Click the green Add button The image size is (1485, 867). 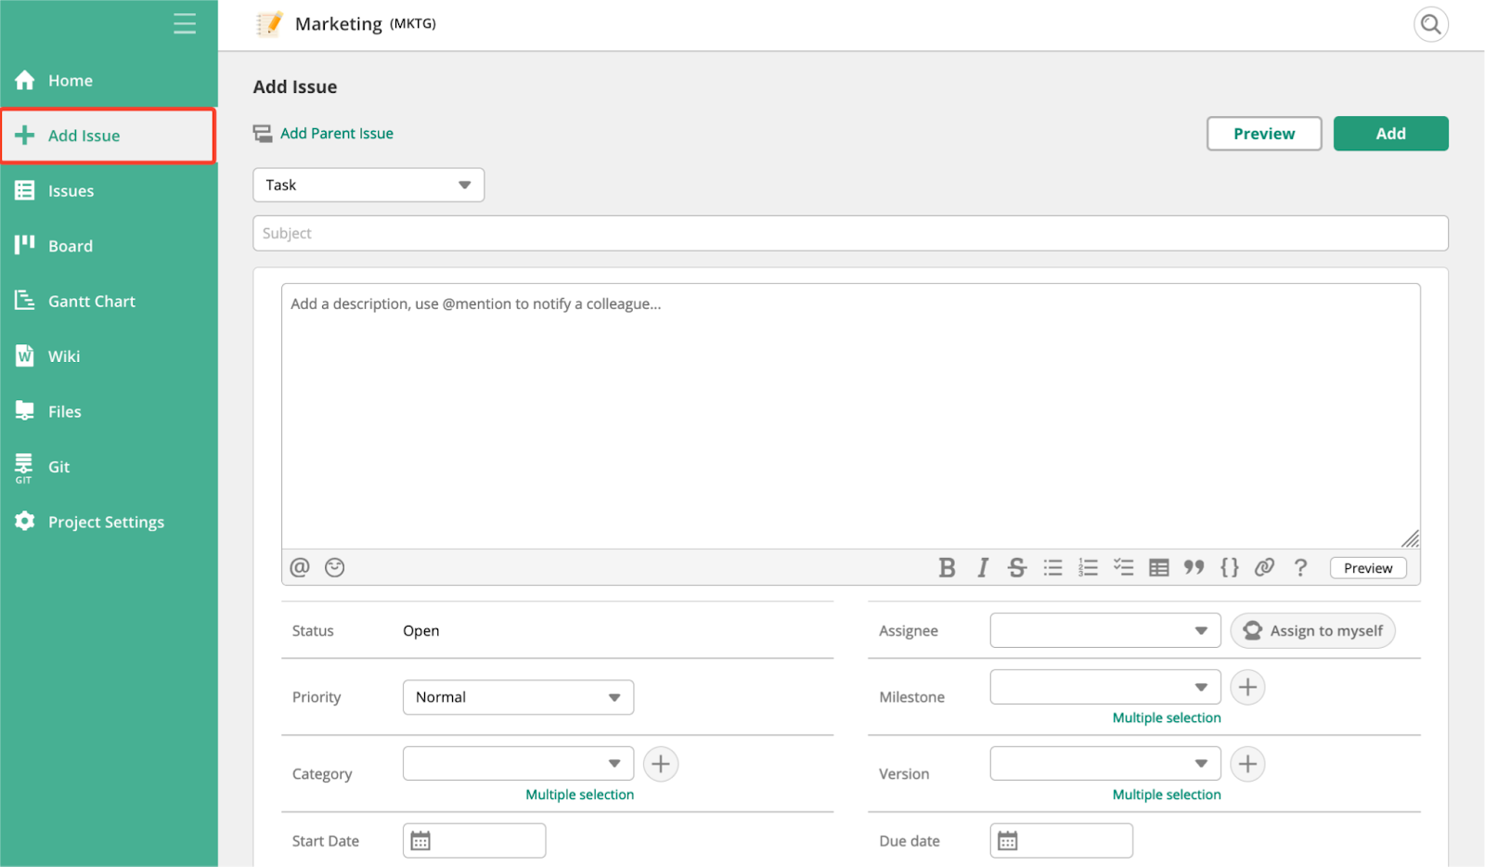tap(1390, 134)
